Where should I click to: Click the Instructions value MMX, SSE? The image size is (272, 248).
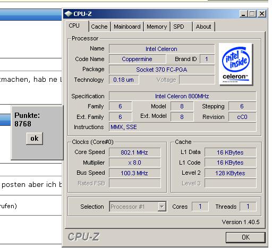coord(182,127)
